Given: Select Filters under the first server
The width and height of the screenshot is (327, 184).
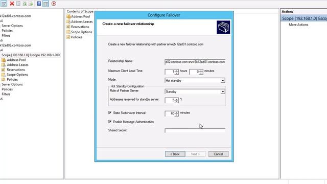Looking at the screenshot, I should (x=6, y=35).
